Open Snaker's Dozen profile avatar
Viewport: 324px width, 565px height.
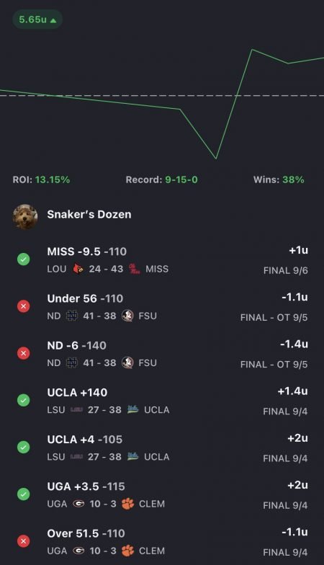tap(25, 216)
